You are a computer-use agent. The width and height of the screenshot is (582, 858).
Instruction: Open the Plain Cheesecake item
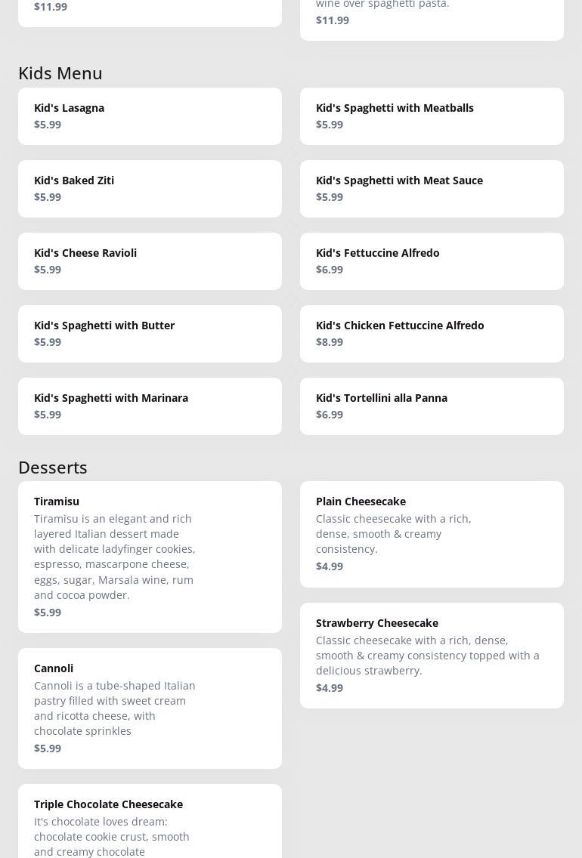point(432,534)
